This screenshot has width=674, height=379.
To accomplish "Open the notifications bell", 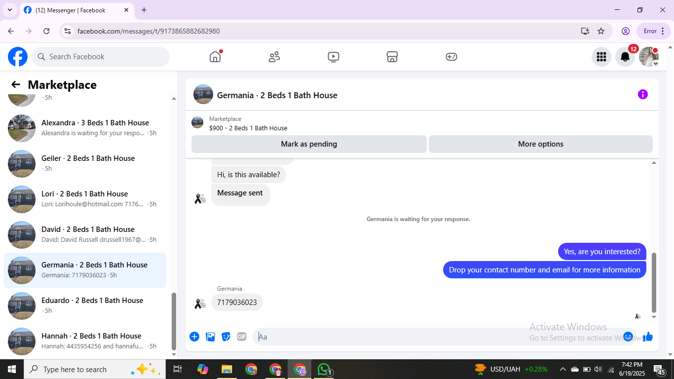I will tap(625, 57).
